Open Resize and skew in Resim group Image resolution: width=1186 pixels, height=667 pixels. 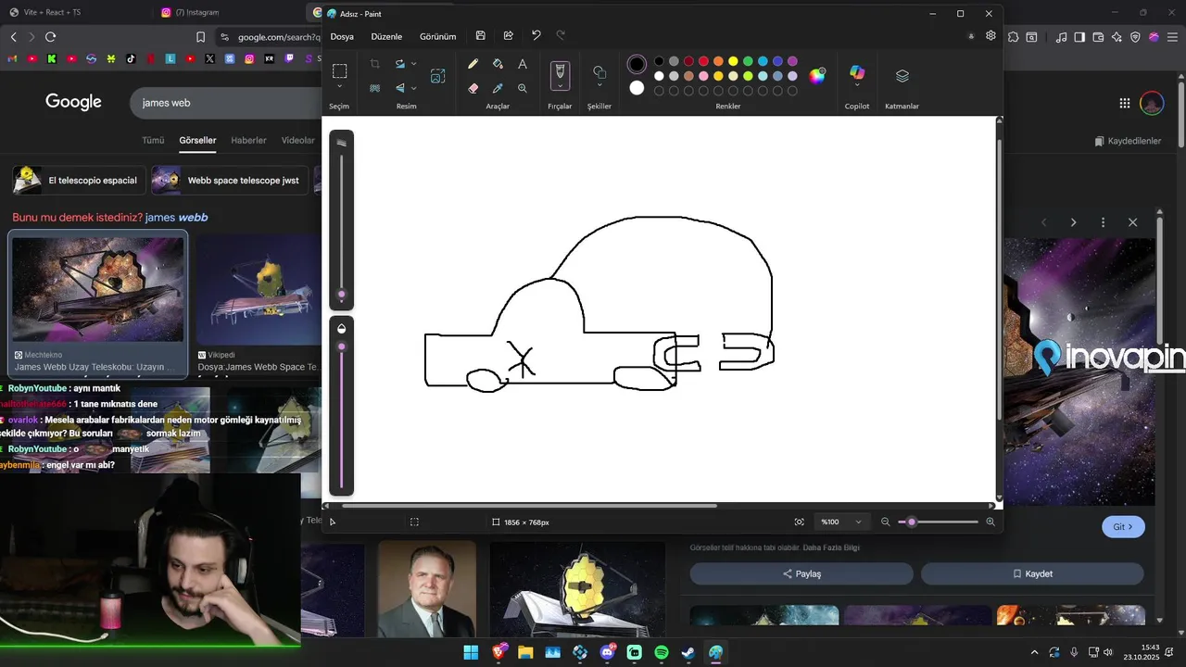(x=437, y=76)
